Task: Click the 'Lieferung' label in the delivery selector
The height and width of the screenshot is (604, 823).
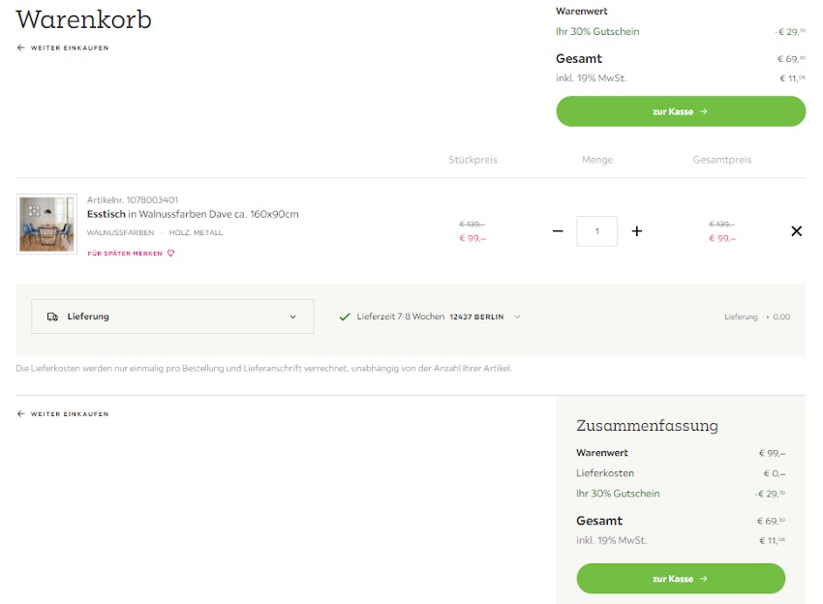Action: (88, 317)
